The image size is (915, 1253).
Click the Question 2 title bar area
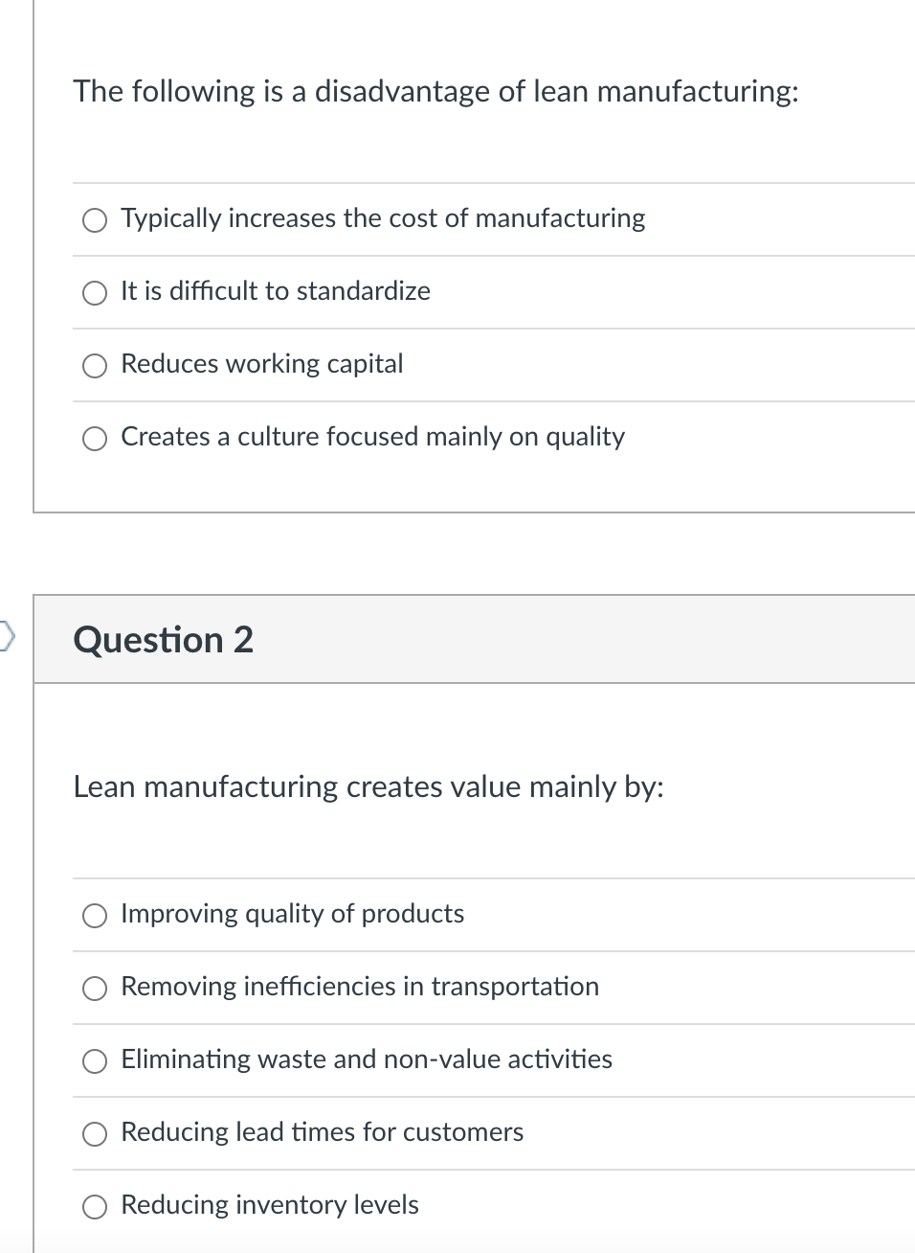[x=474, y=637]
